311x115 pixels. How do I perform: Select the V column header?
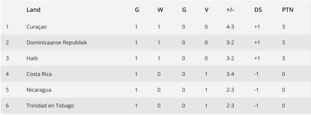click(207, 10)
